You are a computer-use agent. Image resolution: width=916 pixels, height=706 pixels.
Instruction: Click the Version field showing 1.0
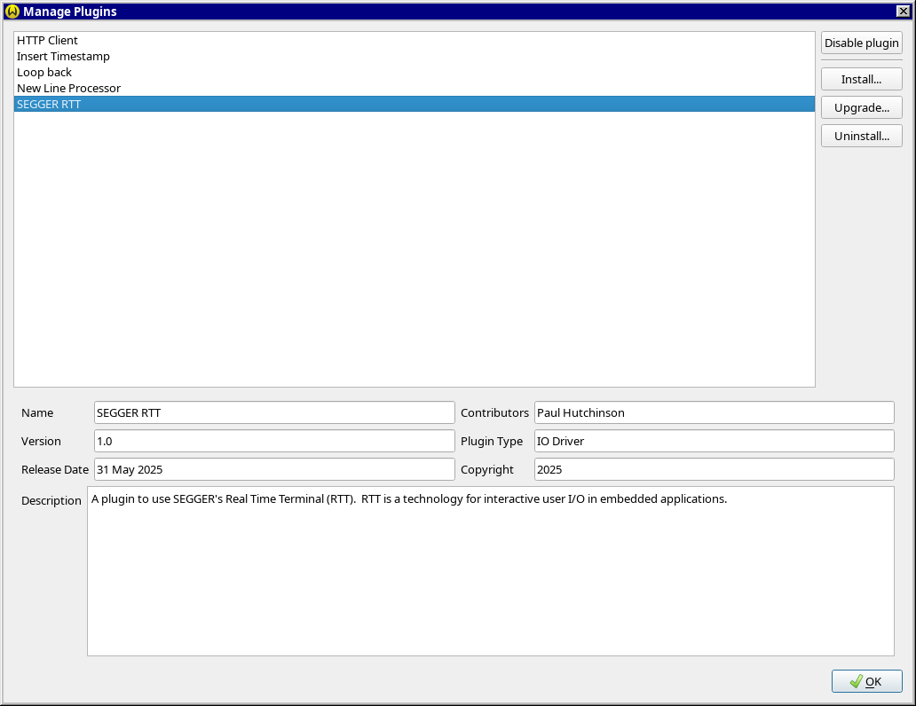274,442
